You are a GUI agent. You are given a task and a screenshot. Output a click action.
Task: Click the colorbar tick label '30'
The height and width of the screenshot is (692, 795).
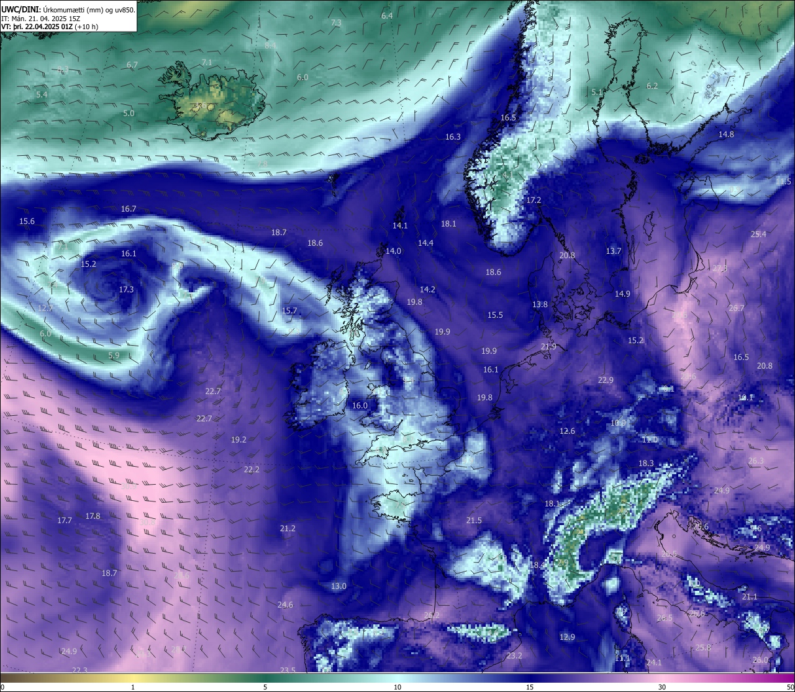click(x=662, y=687)
